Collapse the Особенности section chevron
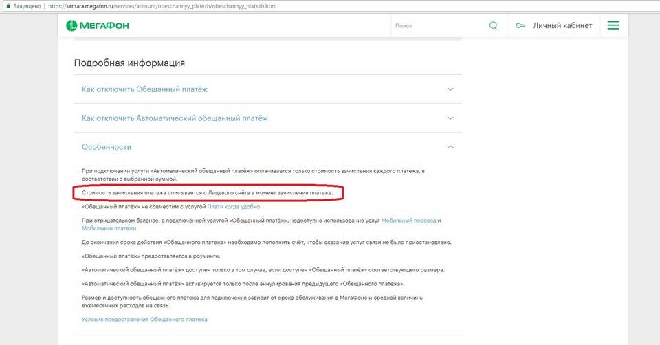 [450, 147]
